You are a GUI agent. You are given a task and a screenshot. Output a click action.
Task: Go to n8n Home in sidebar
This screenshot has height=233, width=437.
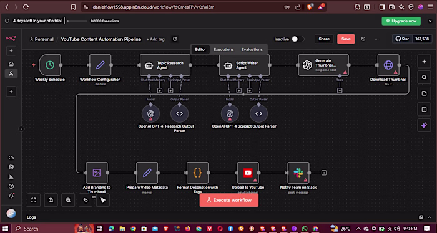[11, 64]
